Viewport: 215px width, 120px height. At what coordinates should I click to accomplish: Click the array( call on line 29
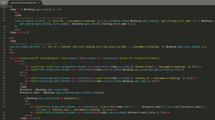point(125,21)
